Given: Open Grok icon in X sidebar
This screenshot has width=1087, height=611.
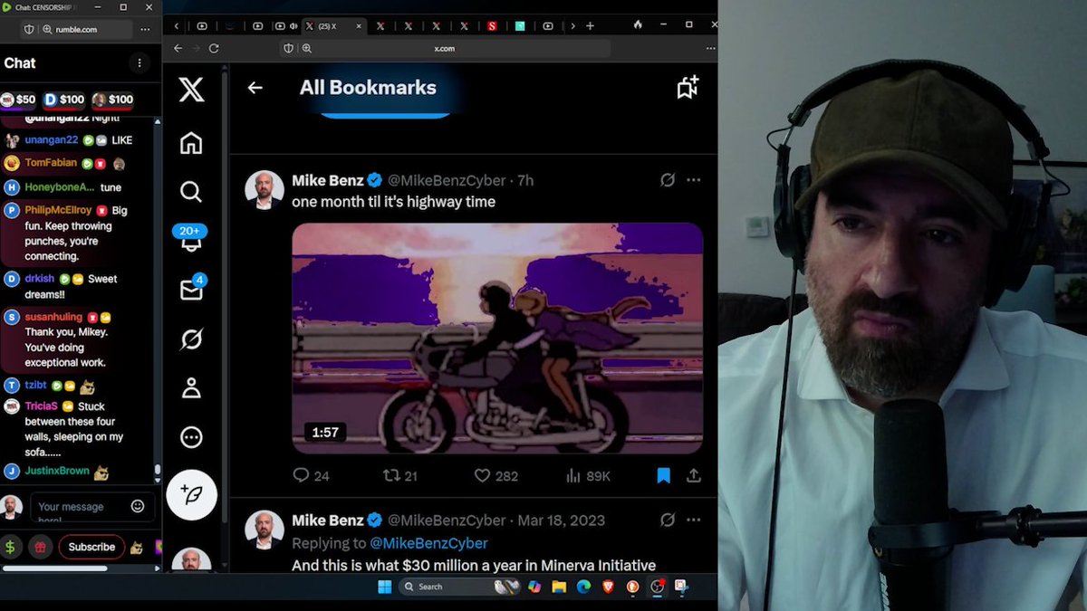Looking at the screenshot, I should (191, 339).
